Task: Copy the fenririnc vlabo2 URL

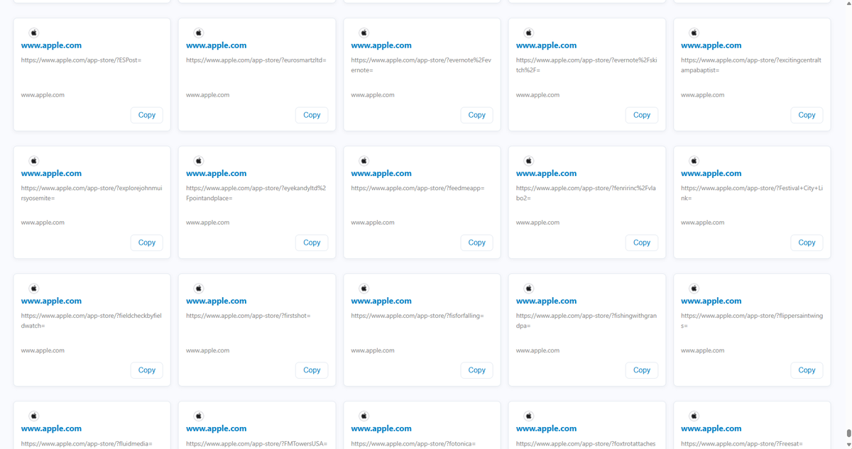Action: [x=642, y=243]
